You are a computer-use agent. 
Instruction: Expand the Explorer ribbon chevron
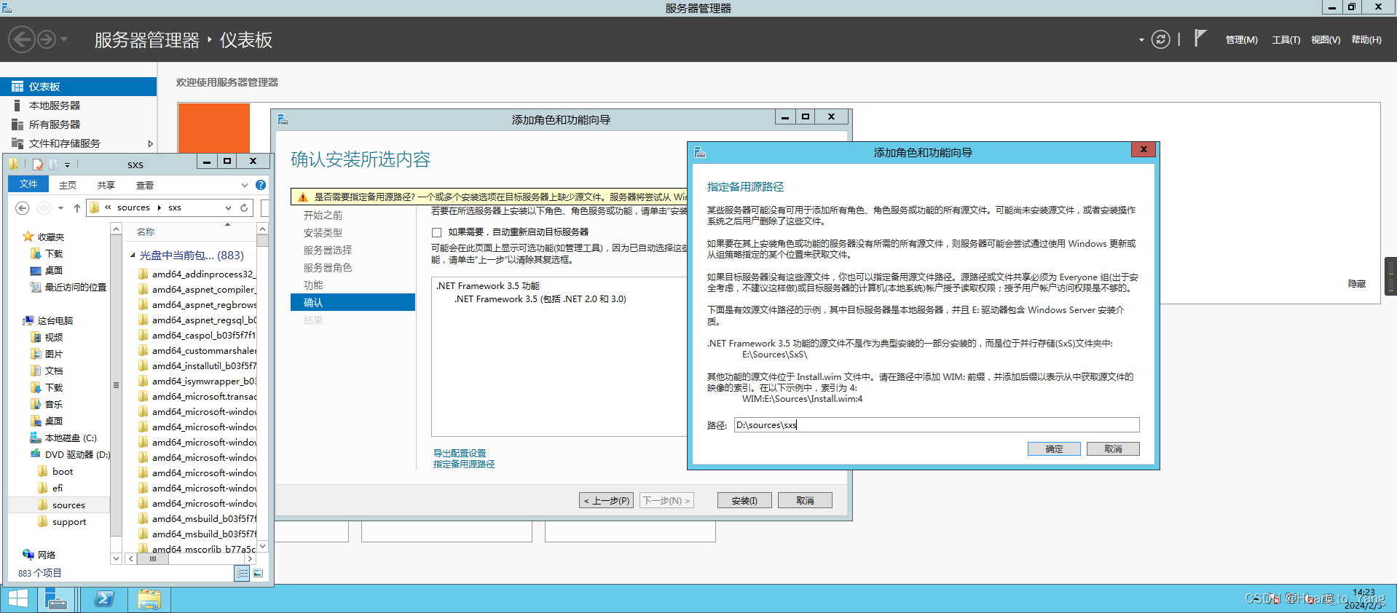coord(245,185)
